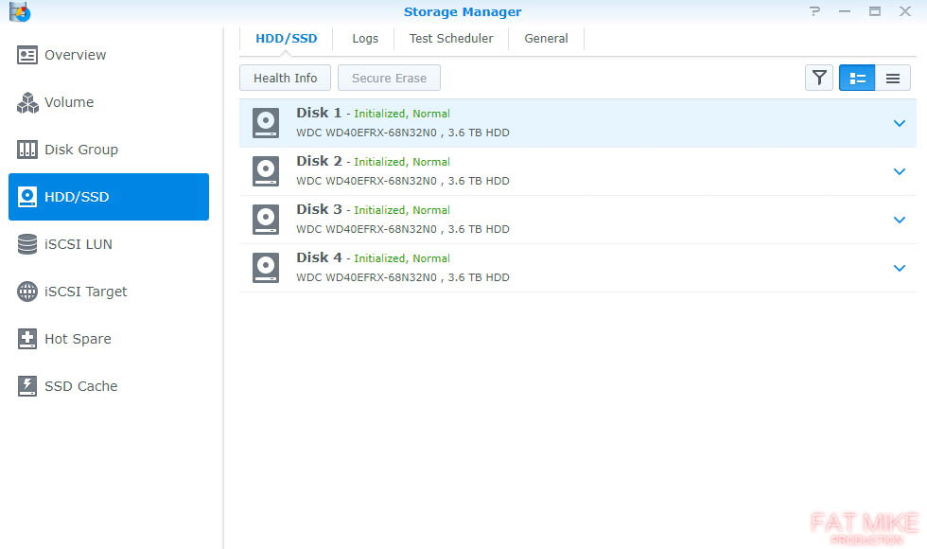Expand Disk 2 details chevron

click(x=900, y=171)
